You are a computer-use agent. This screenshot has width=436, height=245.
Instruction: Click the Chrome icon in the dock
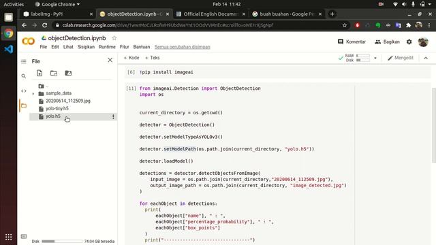(9, 33)
